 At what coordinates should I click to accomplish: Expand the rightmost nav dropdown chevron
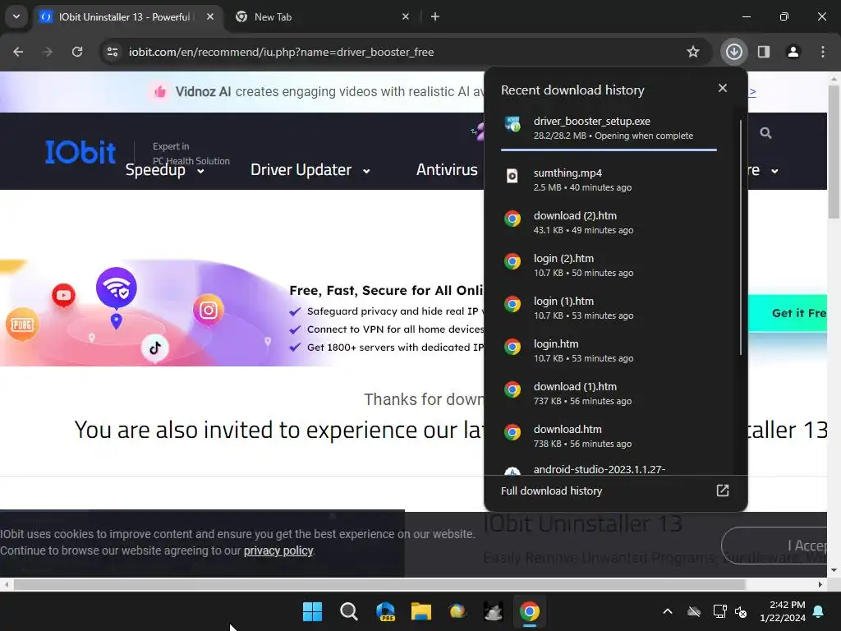pyautogui.click(x=774, y=171)
